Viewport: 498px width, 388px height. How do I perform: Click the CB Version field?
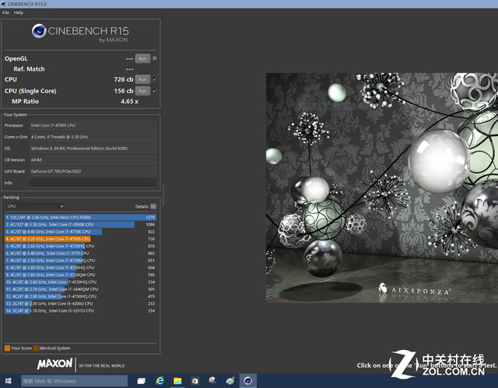coord(93,160)
